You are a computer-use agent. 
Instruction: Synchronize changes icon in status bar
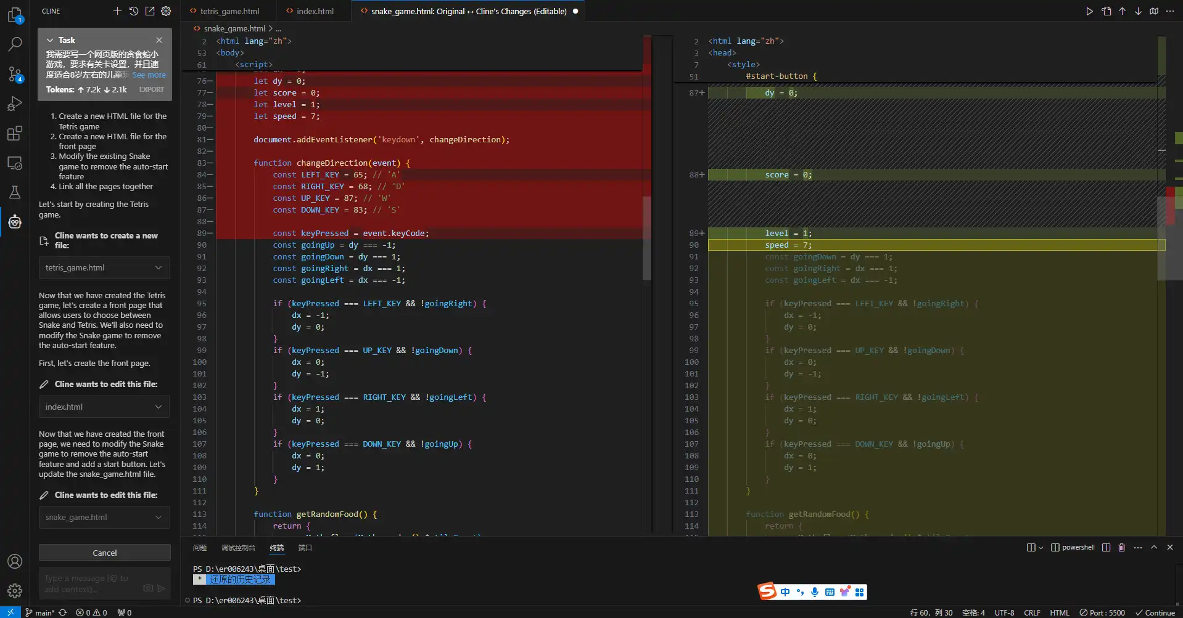62,612
